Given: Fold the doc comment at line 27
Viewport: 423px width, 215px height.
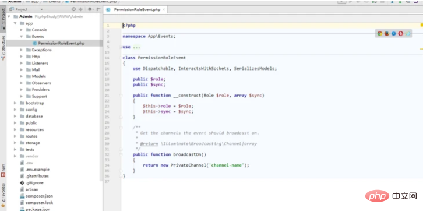Looking at the screenshot, I should pyautogui.click(x=121, y=128).
